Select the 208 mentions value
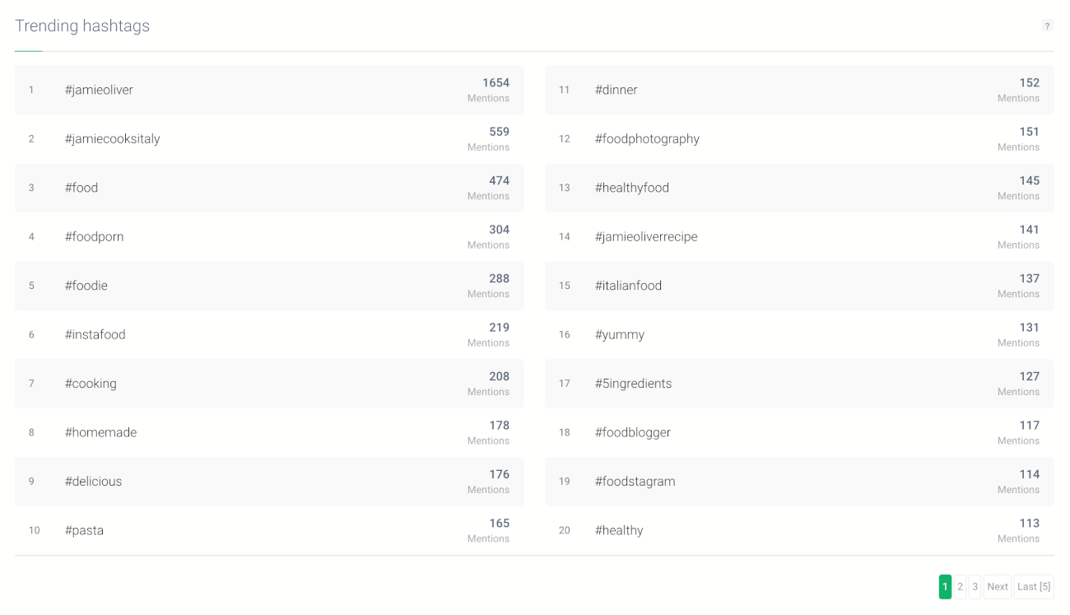The height and width of the screenshot is (615, 1070). click(x=499, y=377)
